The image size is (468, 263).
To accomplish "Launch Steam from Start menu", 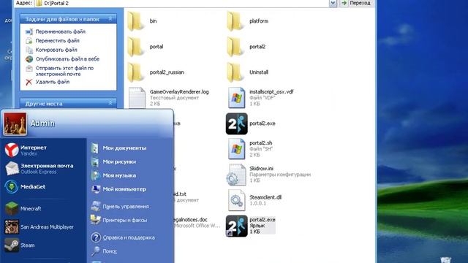I will (20, 245).
